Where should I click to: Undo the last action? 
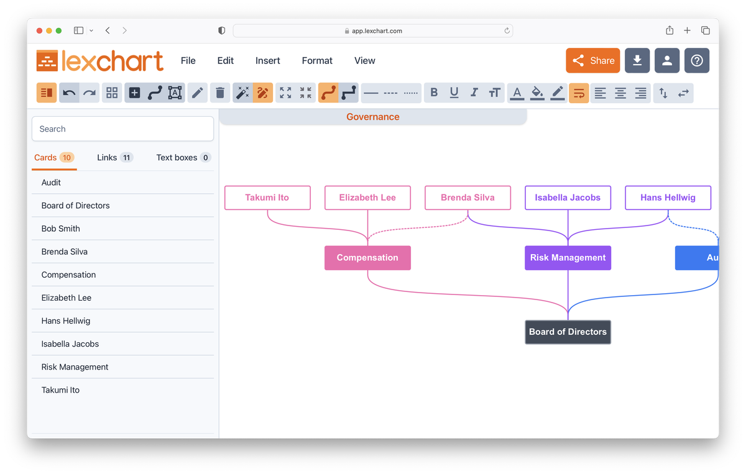coord(69,93)
